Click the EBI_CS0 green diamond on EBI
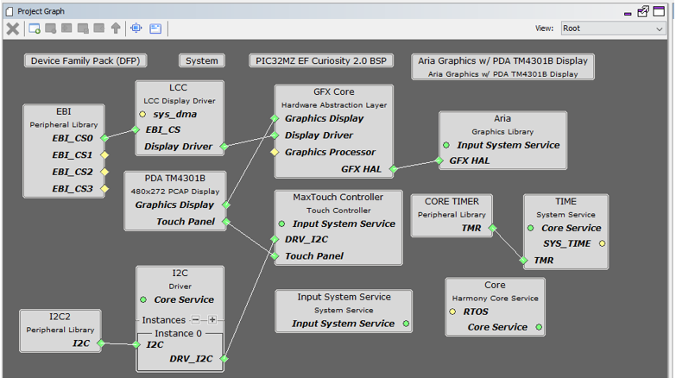 (104, 138)
